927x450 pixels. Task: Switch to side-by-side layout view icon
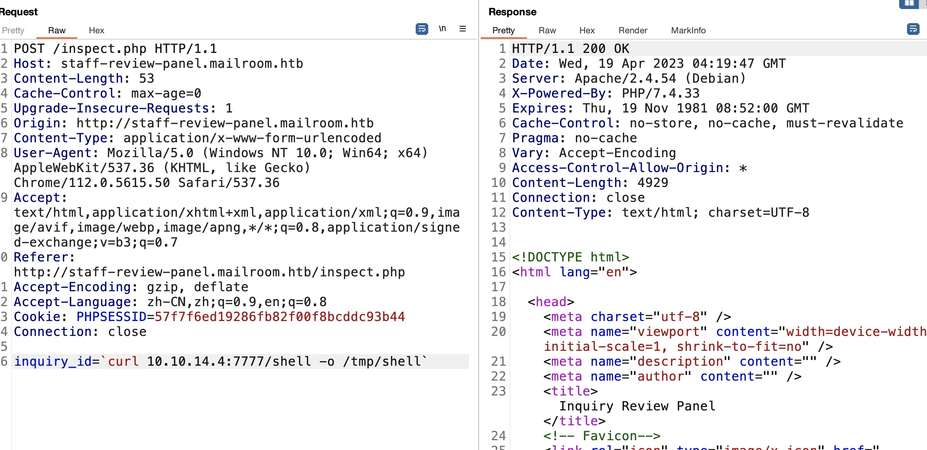[909, 3]
